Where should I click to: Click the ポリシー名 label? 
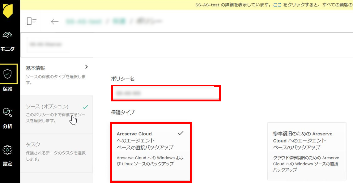123,79
